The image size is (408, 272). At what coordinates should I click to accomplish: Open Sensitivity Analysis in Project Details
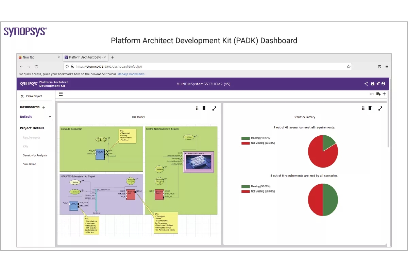pyautogui.click(x=35, y=155)
